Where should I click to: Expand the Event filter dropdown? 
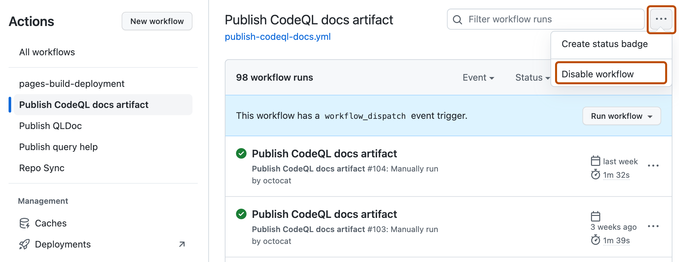(478, 78)
